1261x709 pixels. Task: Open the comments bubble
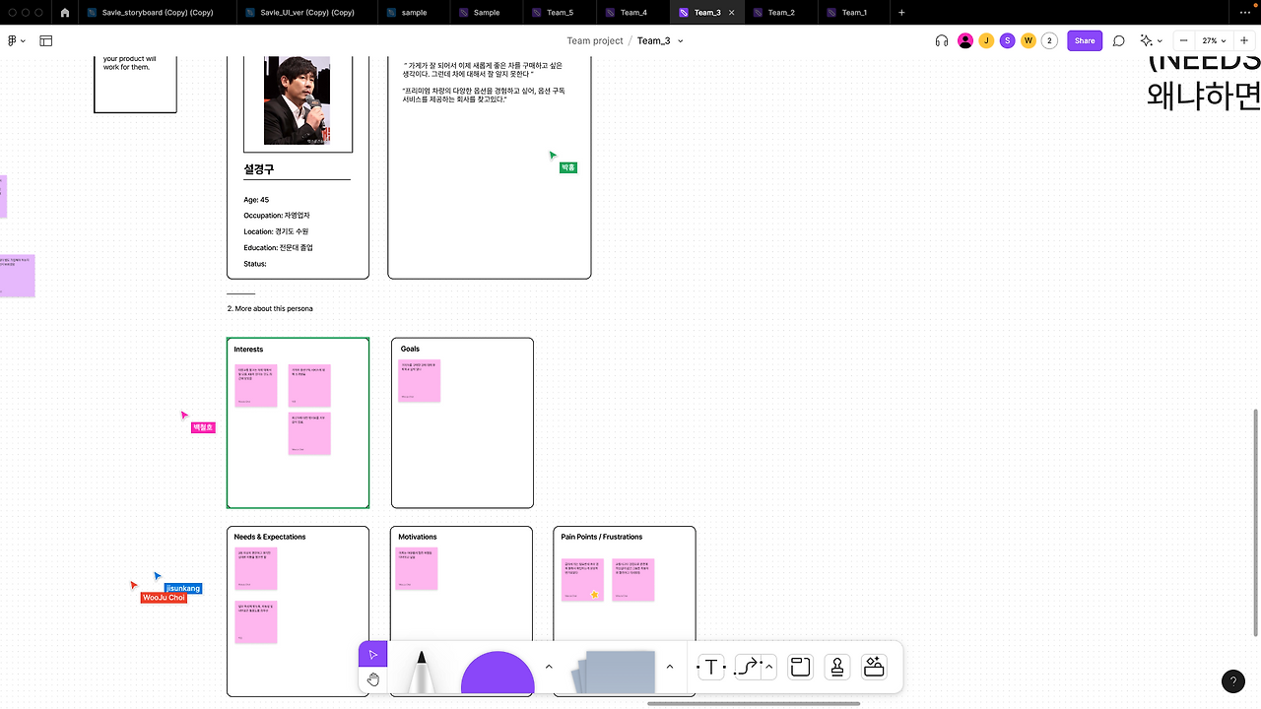tap(1118, 40)
